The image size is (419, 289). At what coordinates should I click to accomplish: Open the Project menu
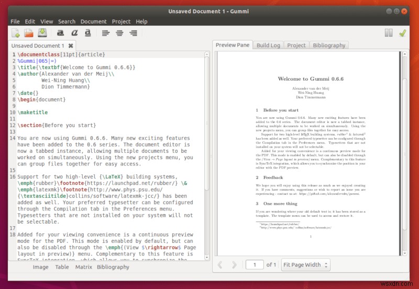tap(121, 21)
